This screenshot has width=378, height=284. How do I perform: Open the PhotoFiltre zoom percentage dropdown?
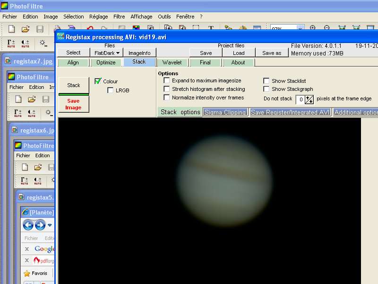pyautogui.click(x=301, y=28)
